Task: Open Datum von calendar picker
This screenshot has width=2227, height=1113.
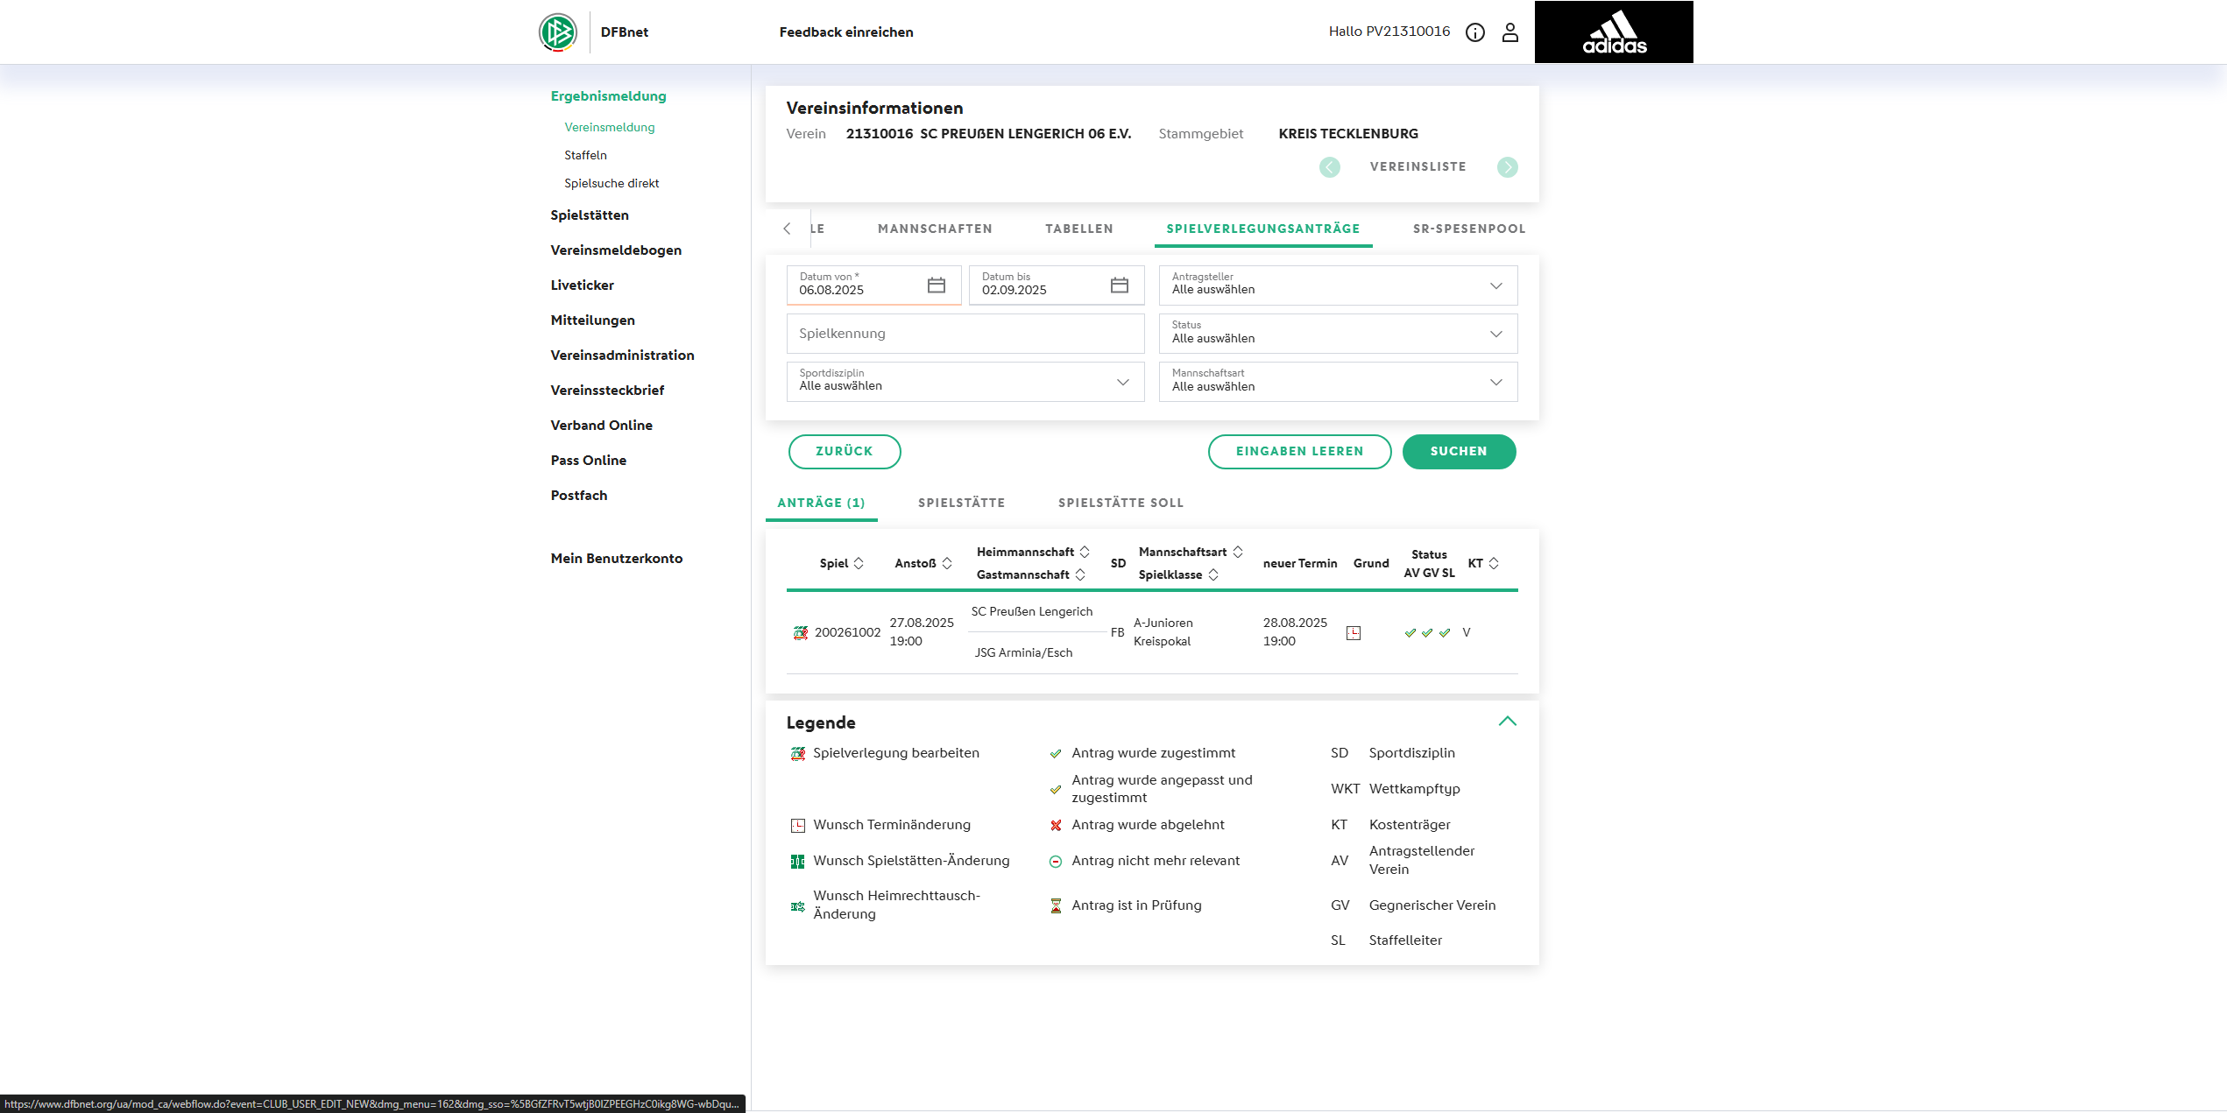Action: [936, 285]
